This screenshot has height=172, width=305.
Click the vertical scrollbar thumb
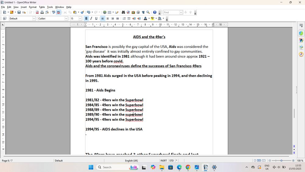click(294, 113)
